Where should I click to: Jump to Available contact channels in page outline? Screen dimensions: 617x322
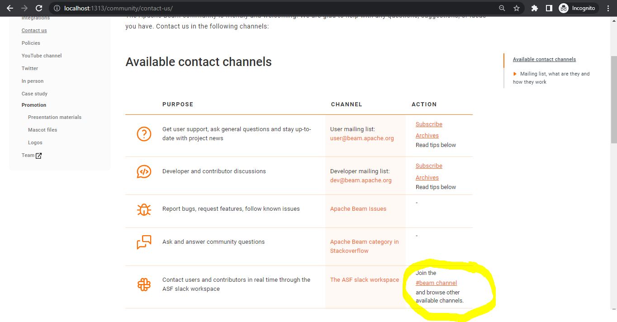pyautogui.click(x=544, y=59)
